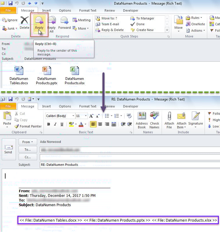The width and height of the screenshot is (220, 232).
Task: Click the Ignore conversation icon
Action: tap(10, 20)
